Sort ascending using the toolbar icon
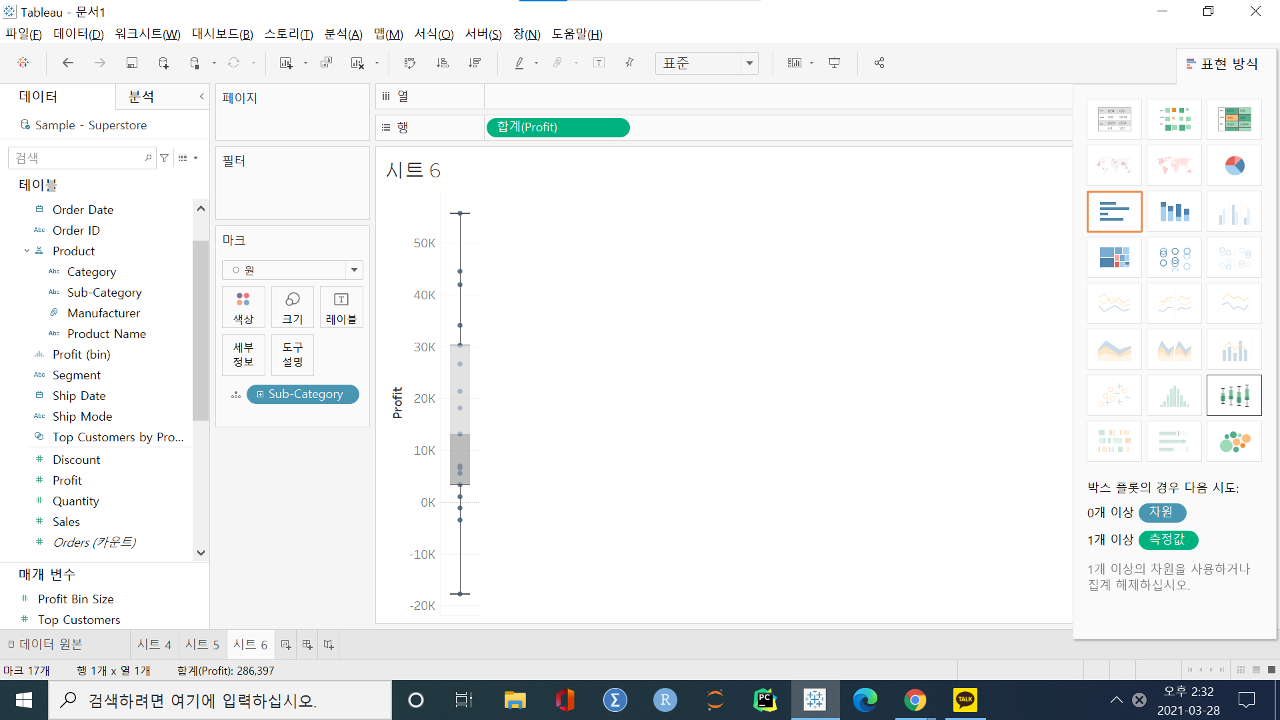This screenshot has width=1280, height=720. coord(442,63)
